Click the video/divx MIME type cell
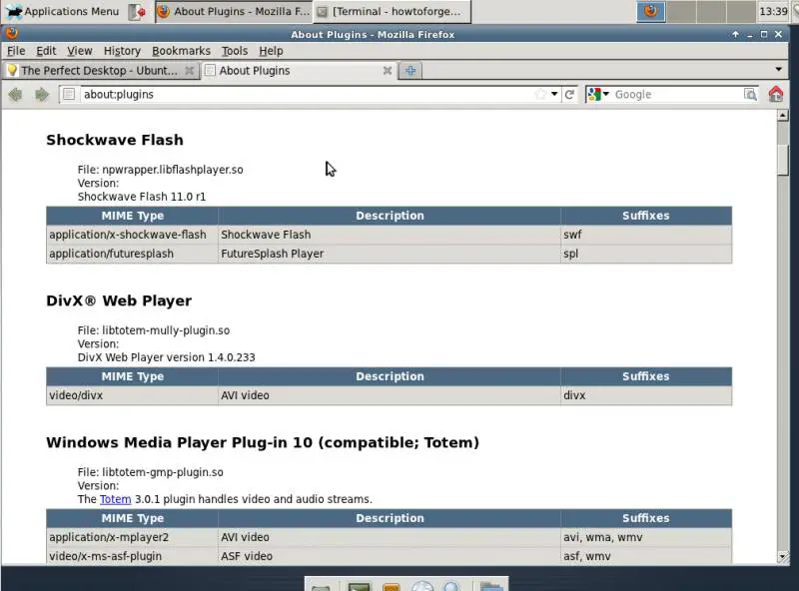799x591 pixels. coord(132,395)
